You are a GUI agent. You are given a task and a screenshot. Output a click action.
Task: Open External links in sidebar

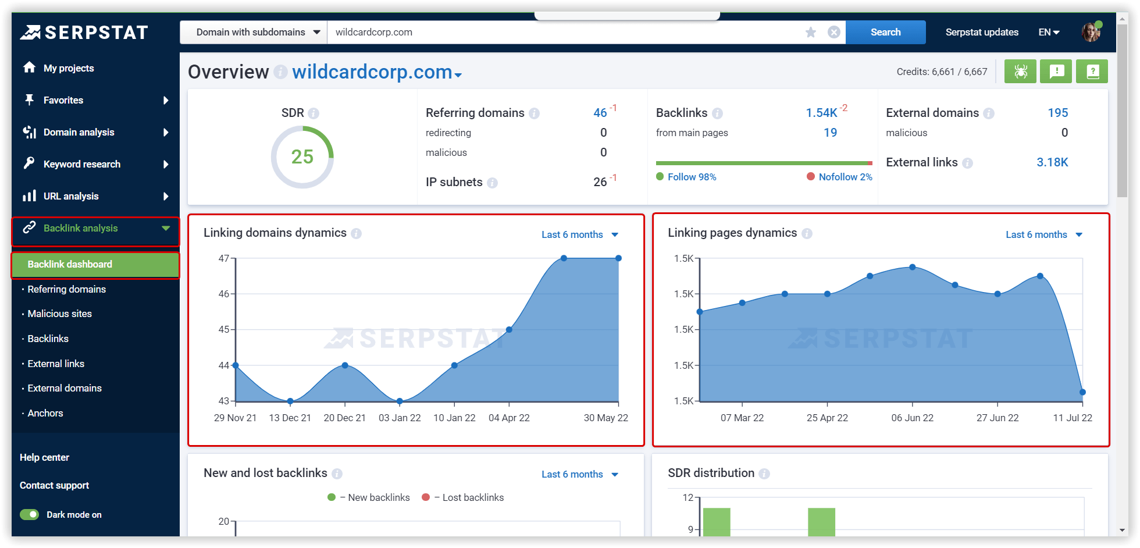[56, 364]
